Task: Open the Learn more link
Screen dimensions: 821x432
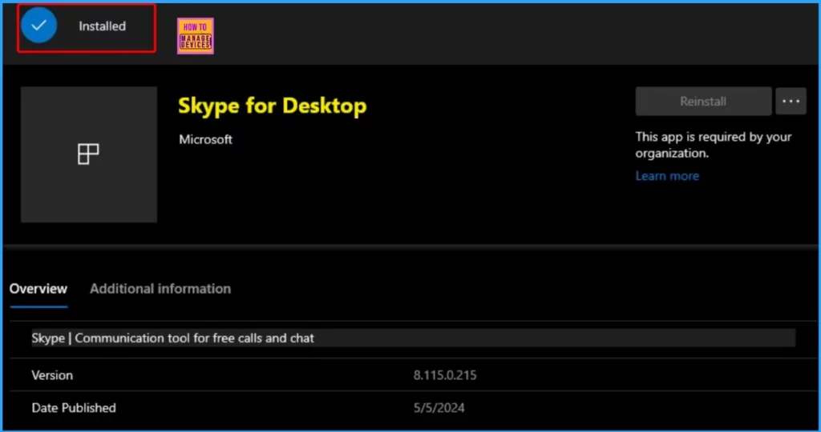Action: point(667,176)
